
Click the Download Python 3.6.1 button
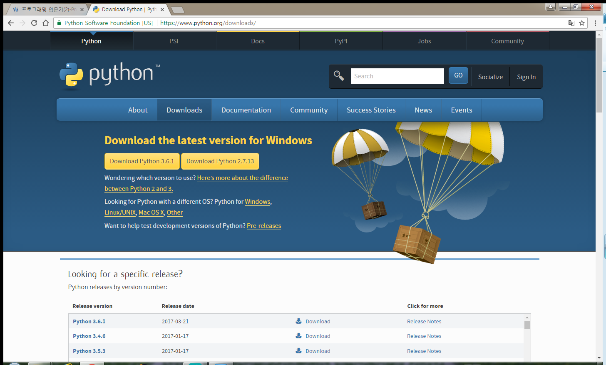(142, 161)
